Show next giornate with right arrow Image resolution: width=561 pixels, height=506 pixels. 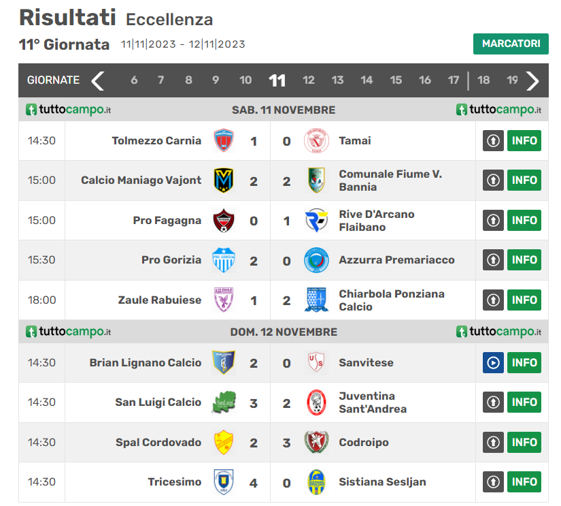tap(532, 80)
